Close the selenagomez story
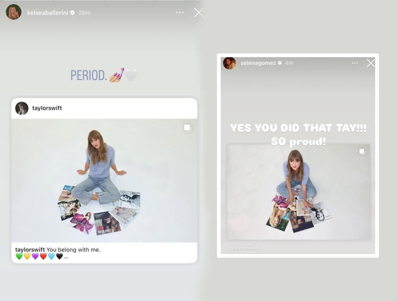The image size is (397, 301). point(371,63)
